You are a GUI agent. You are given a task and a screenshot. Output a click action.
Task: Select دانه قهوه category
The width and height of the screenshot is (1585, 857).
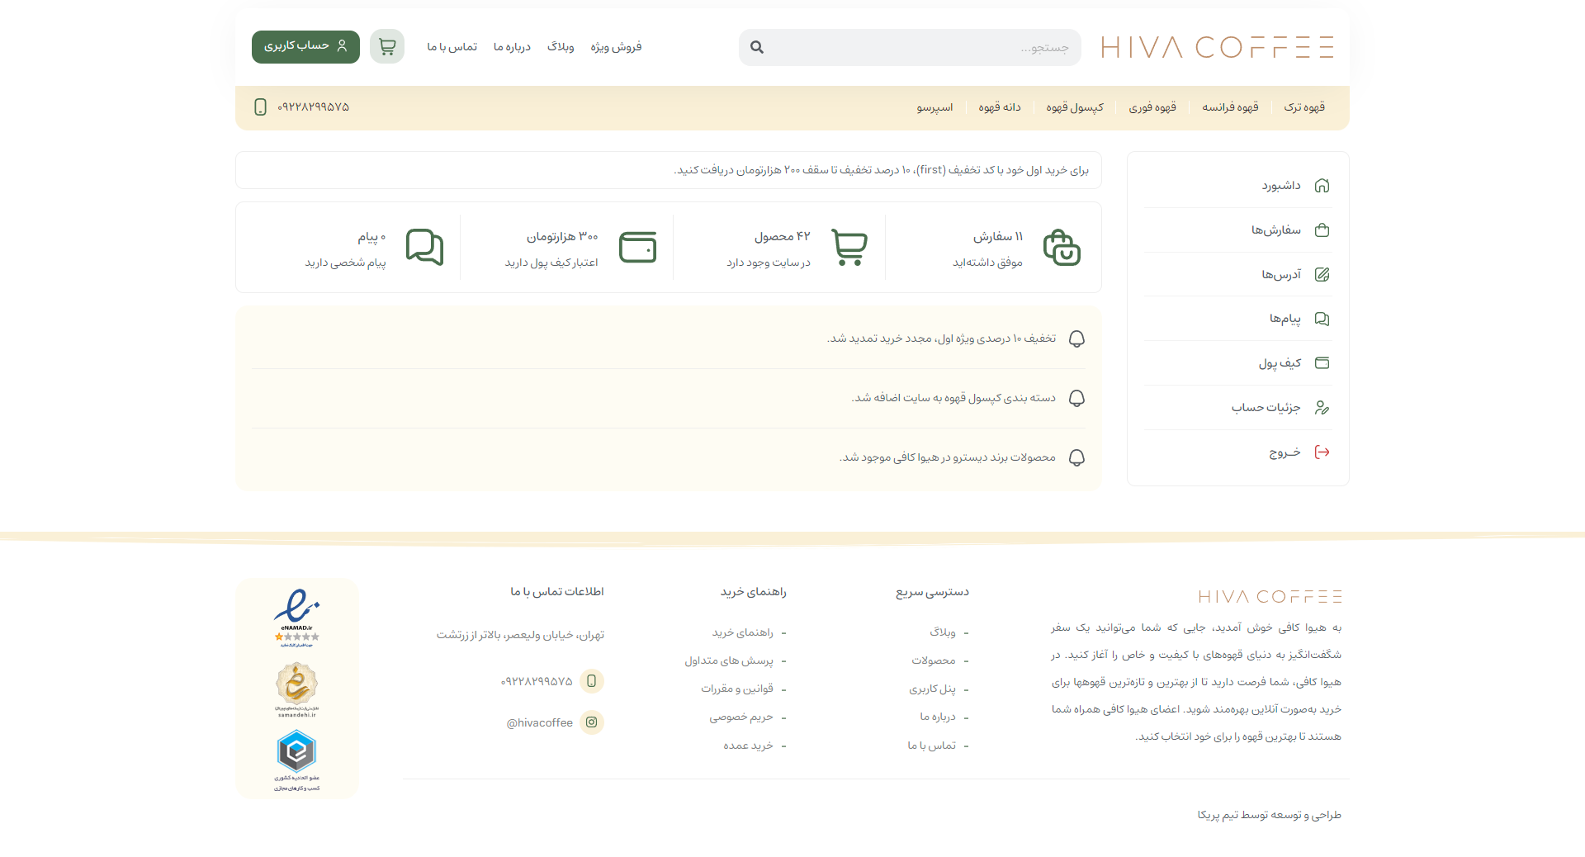click(1000, 107)
